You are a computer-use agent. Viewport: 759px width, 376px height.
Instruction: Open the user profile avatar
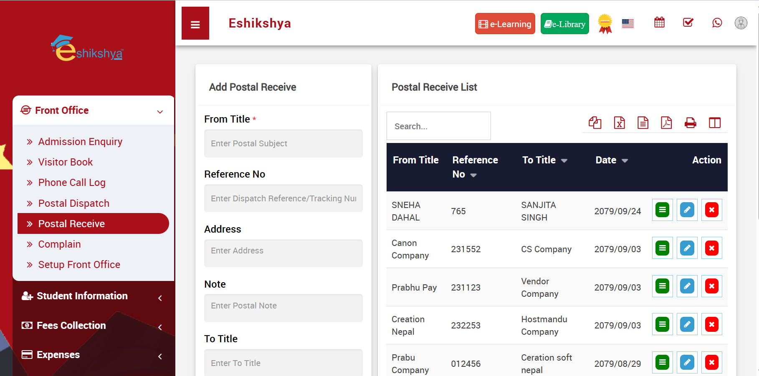[741, 23]
